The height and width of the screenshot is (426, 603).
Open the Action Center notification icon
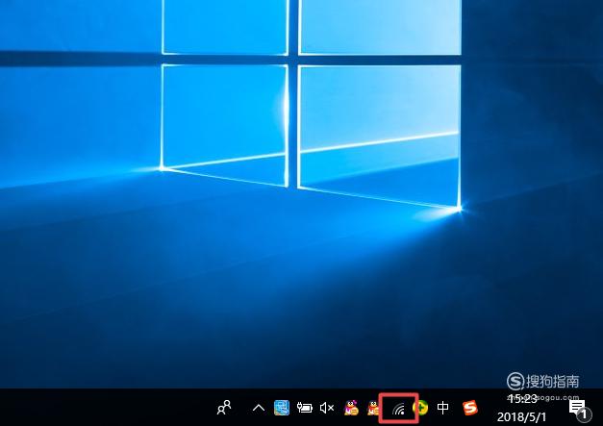580,410
